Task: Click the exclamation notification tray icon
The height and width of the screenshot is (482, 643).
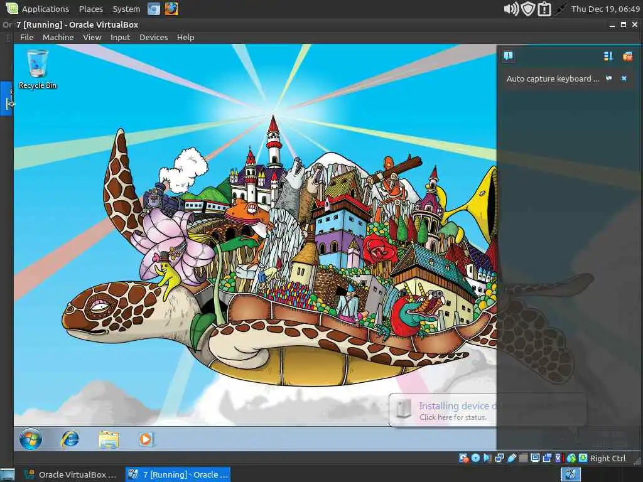Action: pyautogui.click(x=544, y=9)
